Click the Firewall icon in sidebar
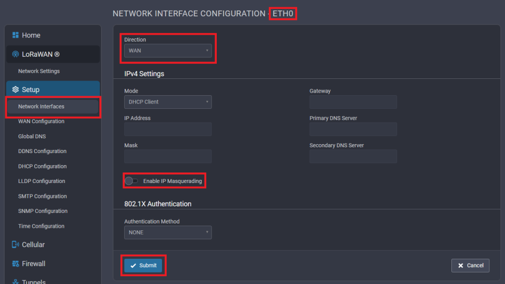This screenshot has width=505, height=284. [x=16, y=263]
